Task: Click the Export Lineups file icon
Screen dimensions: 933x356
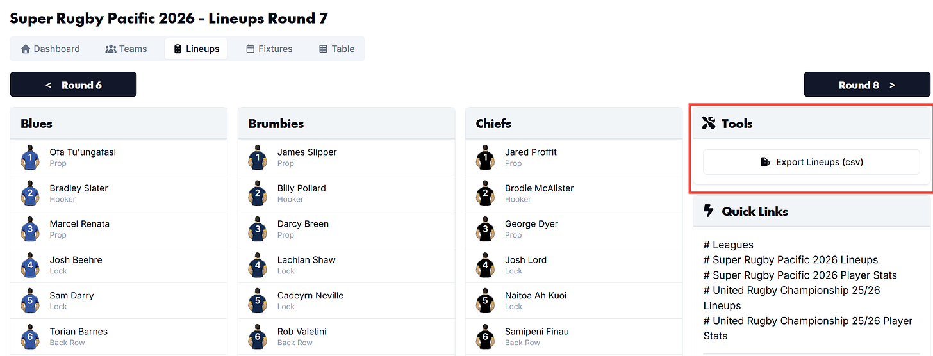Action: (x=765, y=162)
